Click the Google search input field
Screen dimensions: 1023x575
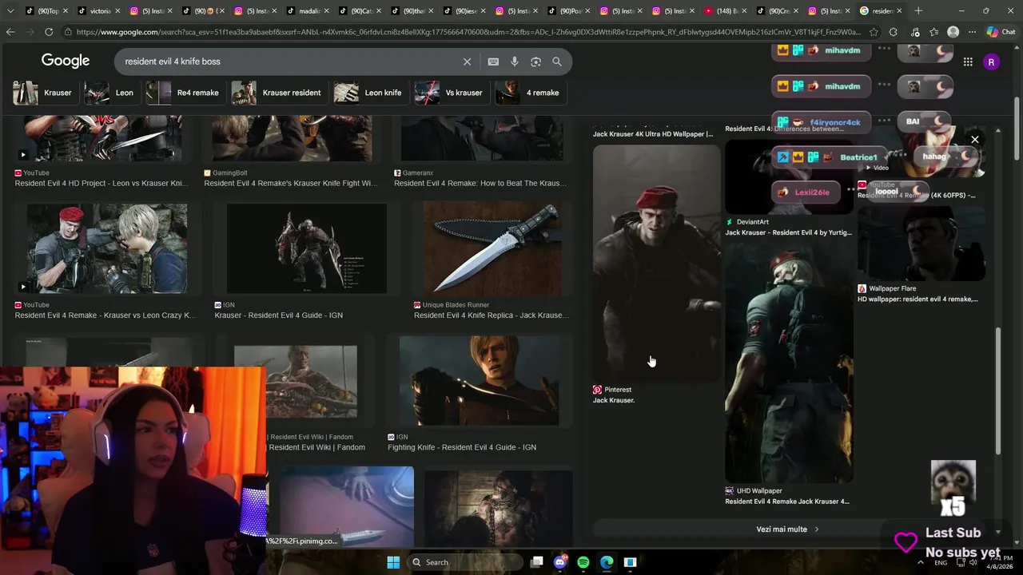point(288,61)
